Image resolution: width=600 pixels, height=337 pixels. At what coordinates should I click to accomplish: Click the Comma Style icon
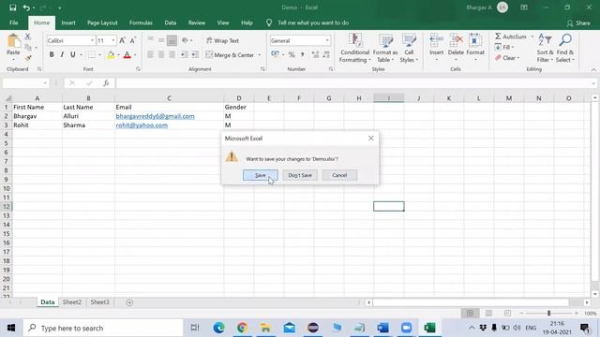(x=302, y=55)
